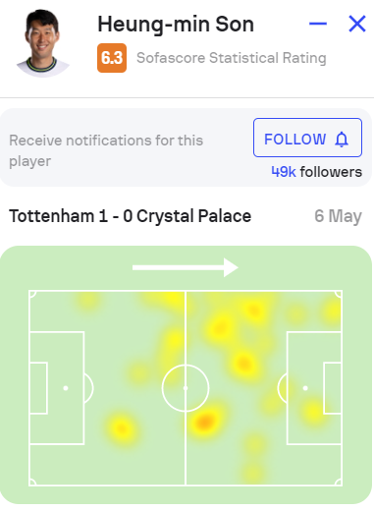374x511 pixels.
Task: Click the attack direction arrow above pitch
Action: point(186,267)
